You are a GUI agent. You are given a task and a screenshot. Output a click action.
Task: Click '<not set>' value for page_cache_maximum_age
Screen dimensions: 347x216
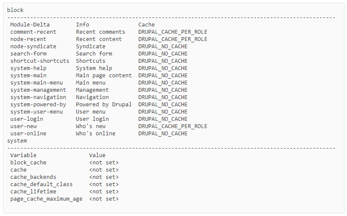104,199
